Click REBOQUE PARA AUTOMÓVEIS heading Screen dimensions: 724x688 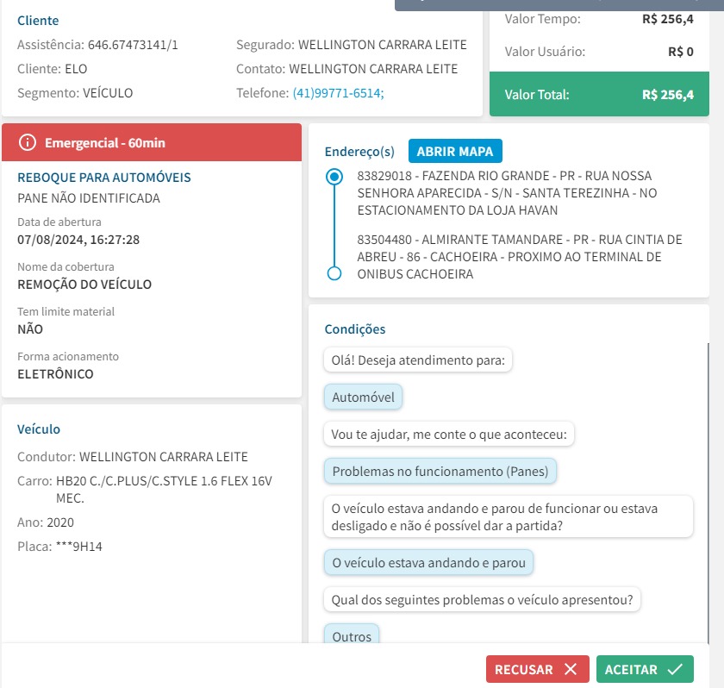(104, 178)
